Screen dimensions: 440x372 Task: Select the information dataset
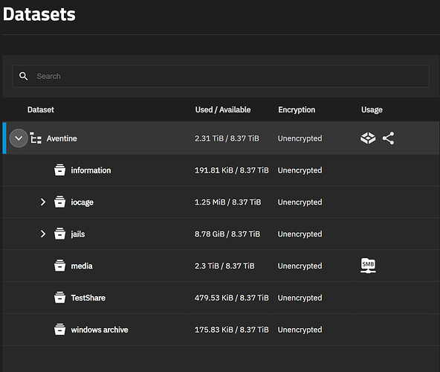[91, 170]
